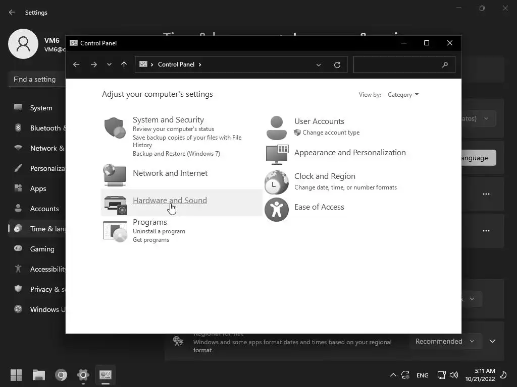Image resolution: width=517 pixels, height=387 pixels.
Task: Open Clock and Region globe clock icon
Action: tap(276, 182)
